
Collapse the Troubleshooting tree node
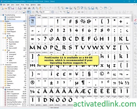(x=1, y=15)
